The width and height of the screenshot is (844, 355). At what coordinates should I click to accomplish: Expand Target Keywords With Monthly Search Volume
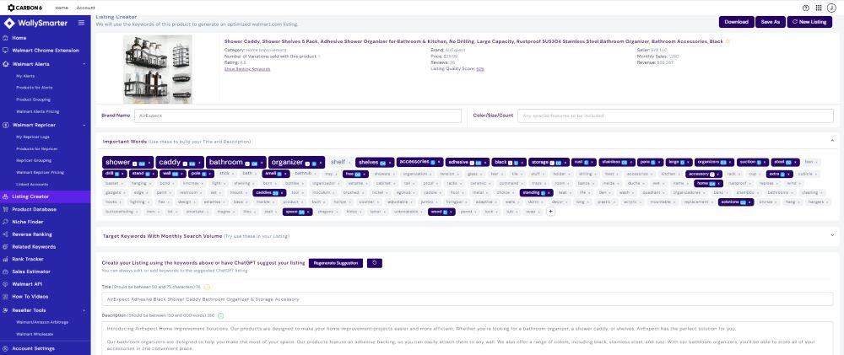coord(832,235)
